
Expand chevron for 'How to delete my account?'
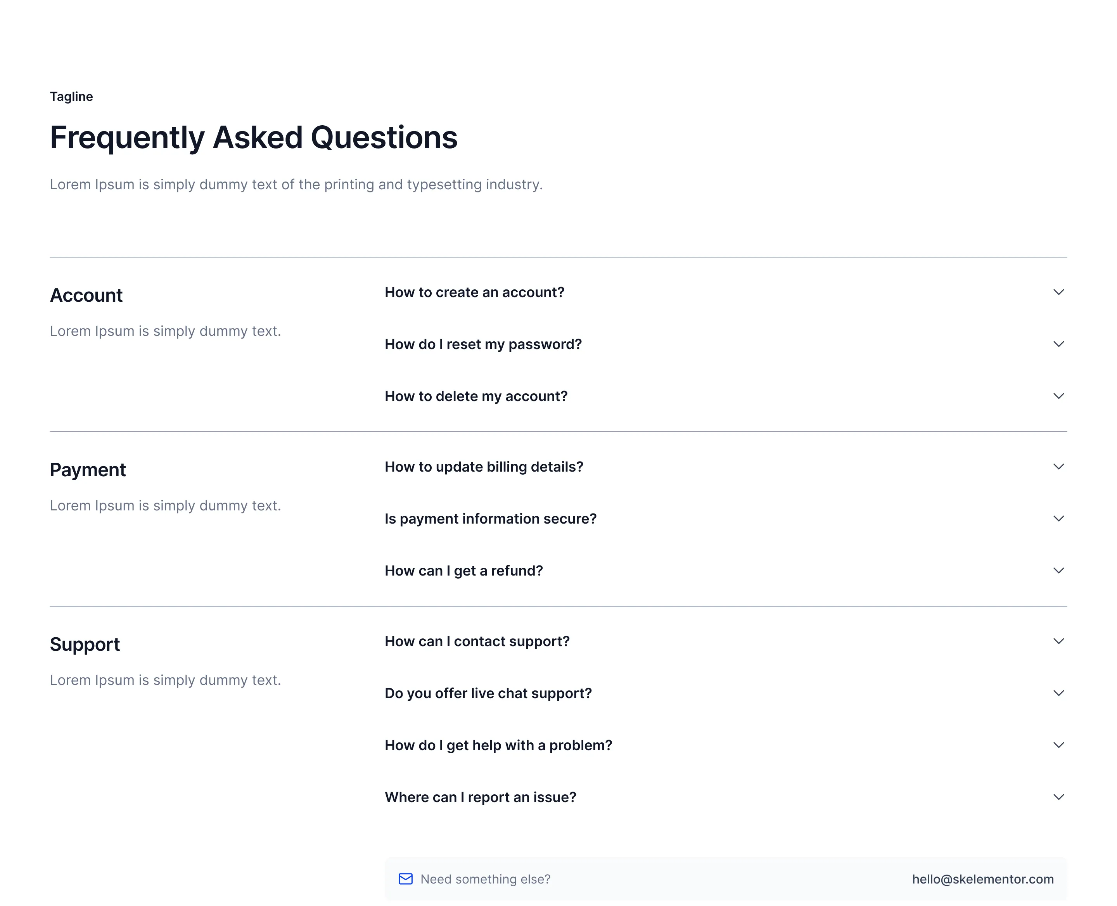[1058, 396]
